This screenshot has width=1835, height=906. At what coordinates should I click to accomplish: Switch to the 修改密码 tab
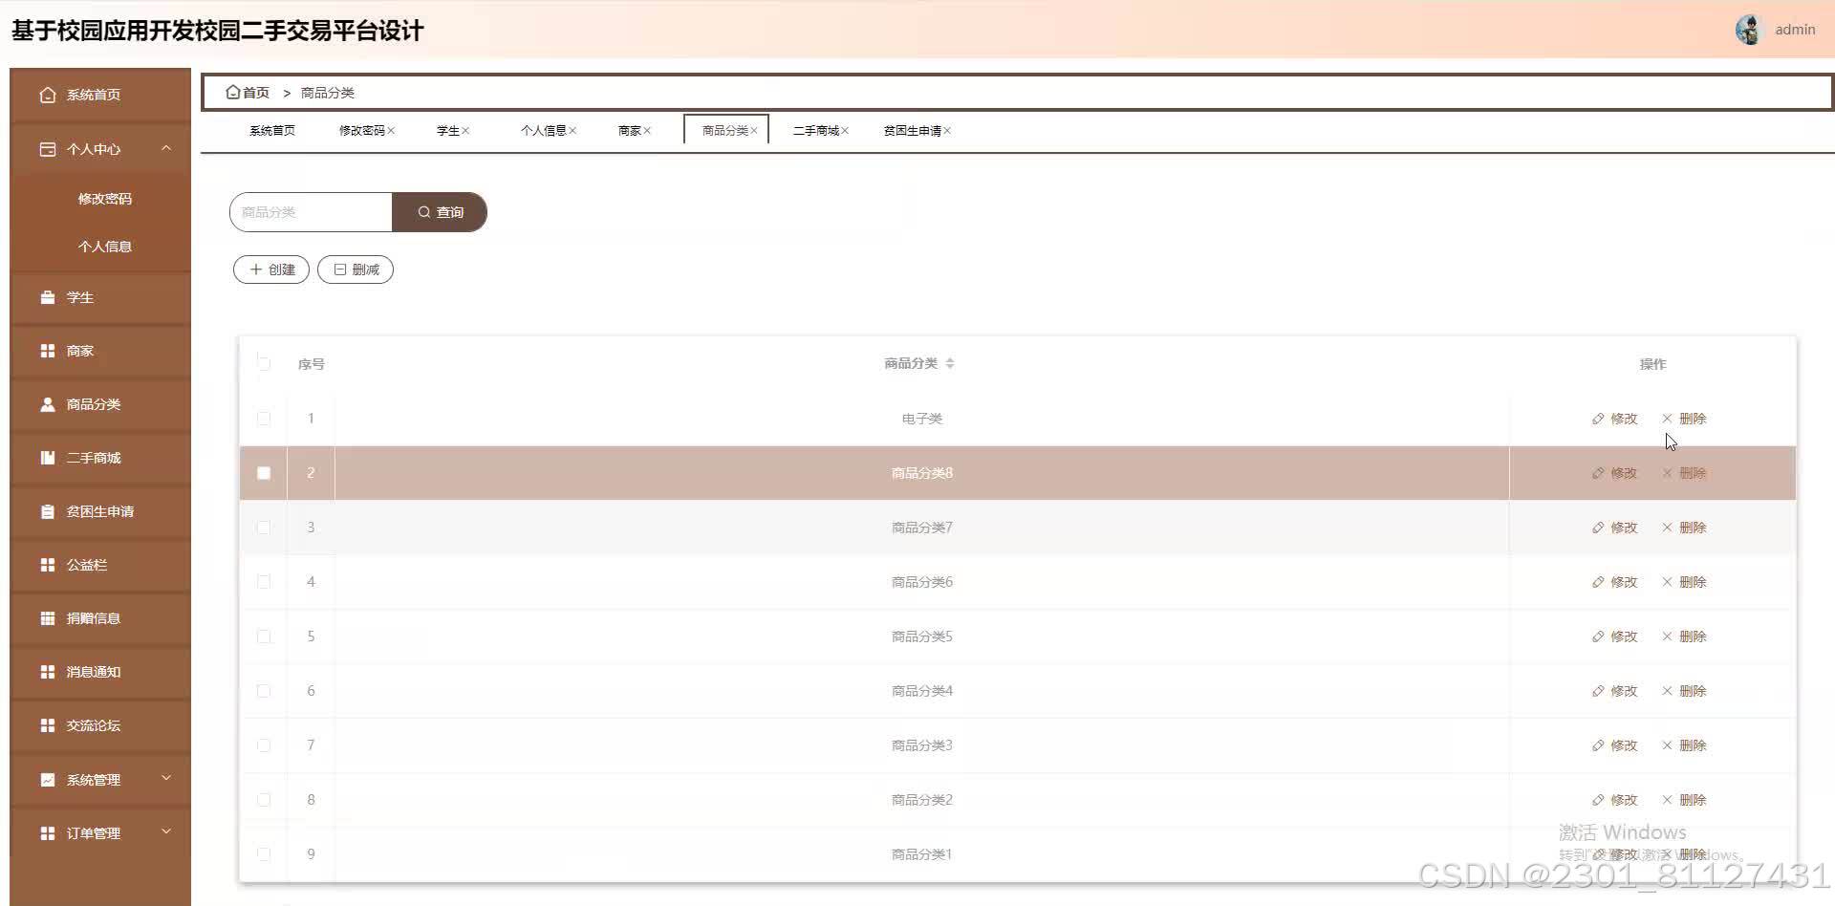tap(361, 131)
